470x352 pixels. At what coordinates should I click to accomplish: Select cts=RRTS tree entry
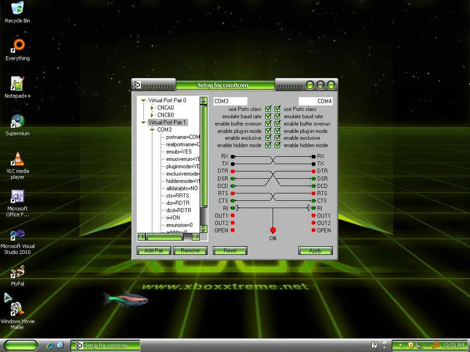178,196
